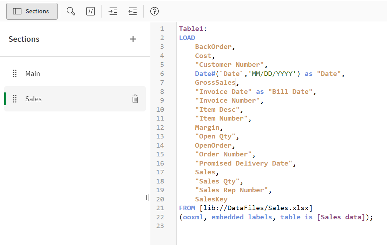Image resolution: width=387 pixels, height=245 pixels.
Task: Click the BackOrder field on line 3
Action: click(213, 47)
